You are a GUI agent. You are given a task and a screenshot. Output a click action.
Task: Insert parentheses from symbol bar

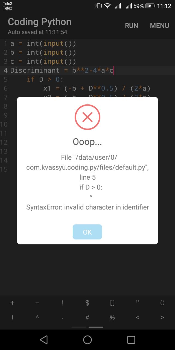tap(162, 303)
